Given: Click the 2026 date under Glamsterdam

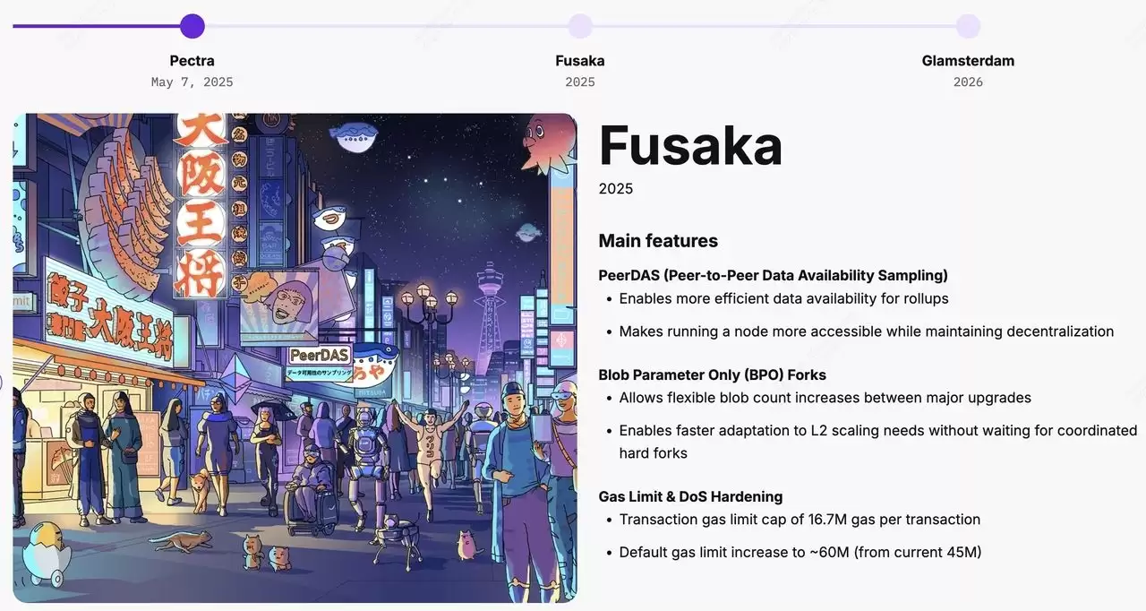Looking at the screenshot, I should click(x=968, y=81).
